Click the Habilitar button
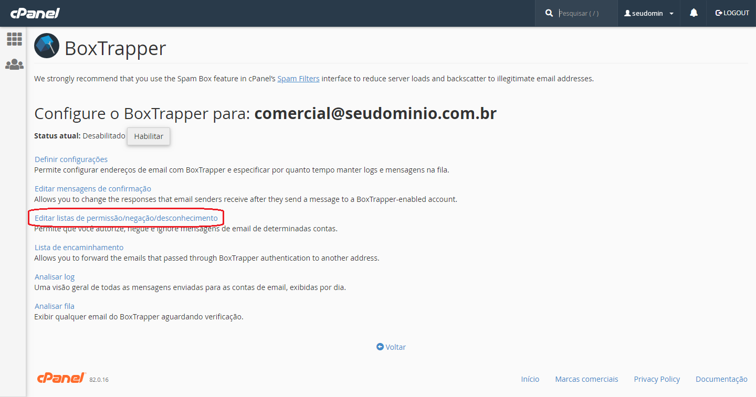This screenshot has width=756, height=397. (x=149, y=136)
